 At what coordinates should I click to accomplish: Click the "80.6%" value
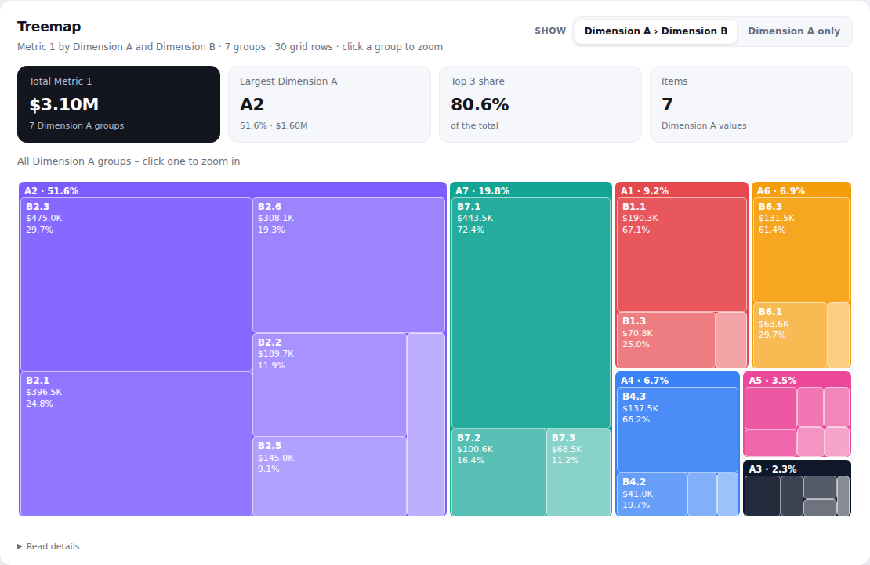(x=480, y=104)
